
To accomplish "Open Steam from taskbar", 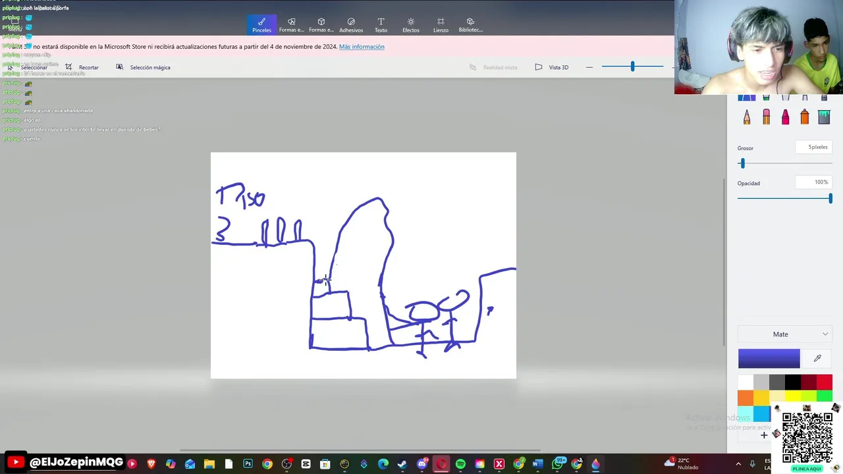I will point(402,464).
